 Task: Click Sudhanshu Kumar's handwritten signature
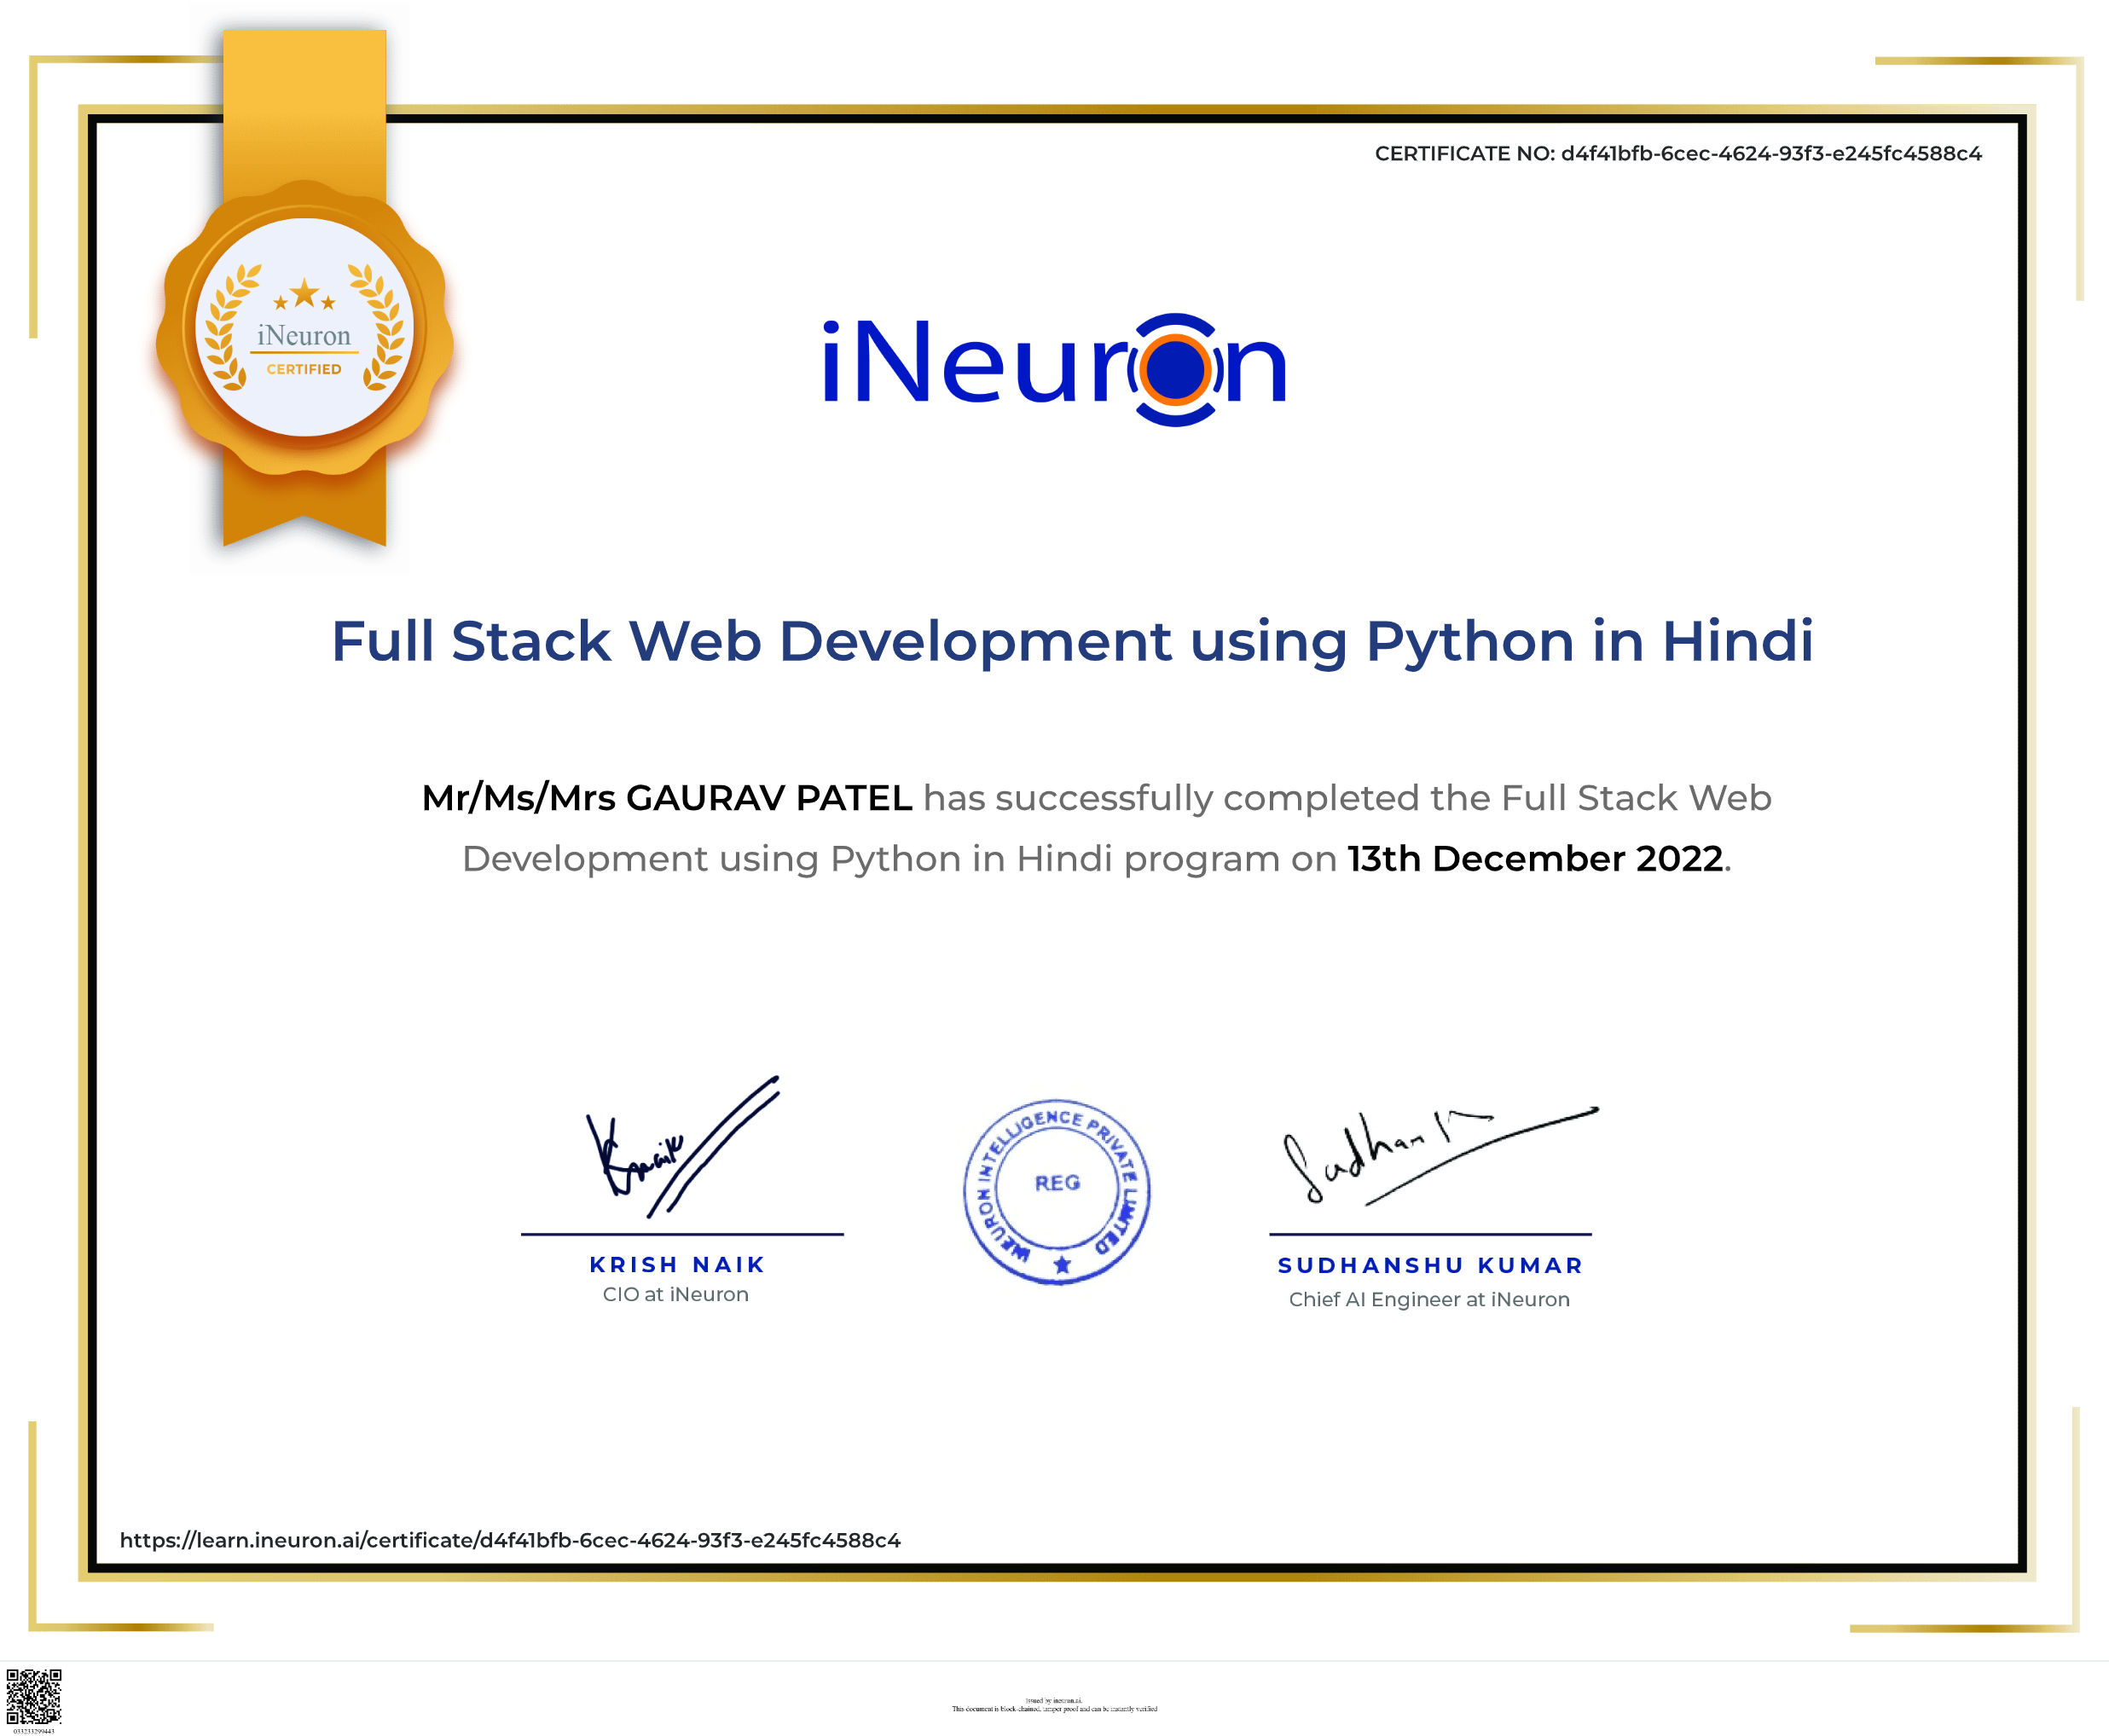point(1440,1155)
